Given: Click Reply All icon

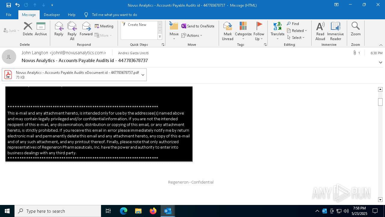Looking at the screenshot, I should tap(72, 31).
